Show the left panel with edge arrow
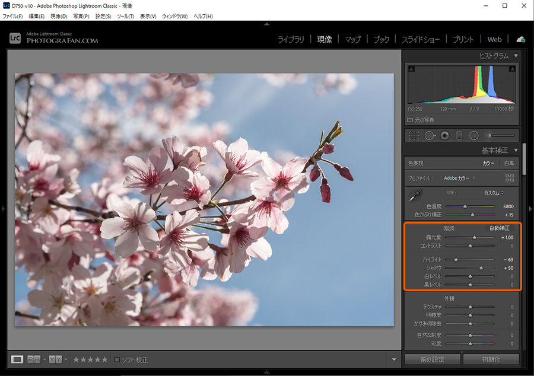The width and height of the screenshot is (534, 376). click(x=3, y=208)
